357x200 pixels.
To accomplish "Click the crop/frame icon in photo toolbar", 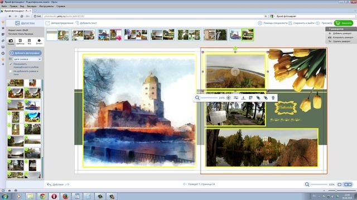I will click(250, 98).
